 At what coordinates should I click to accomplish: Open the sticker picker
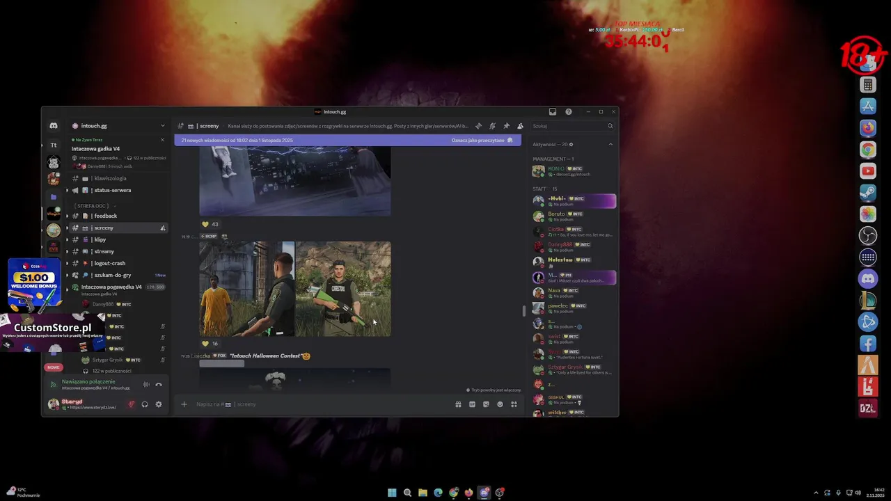[x=486, y=404]
